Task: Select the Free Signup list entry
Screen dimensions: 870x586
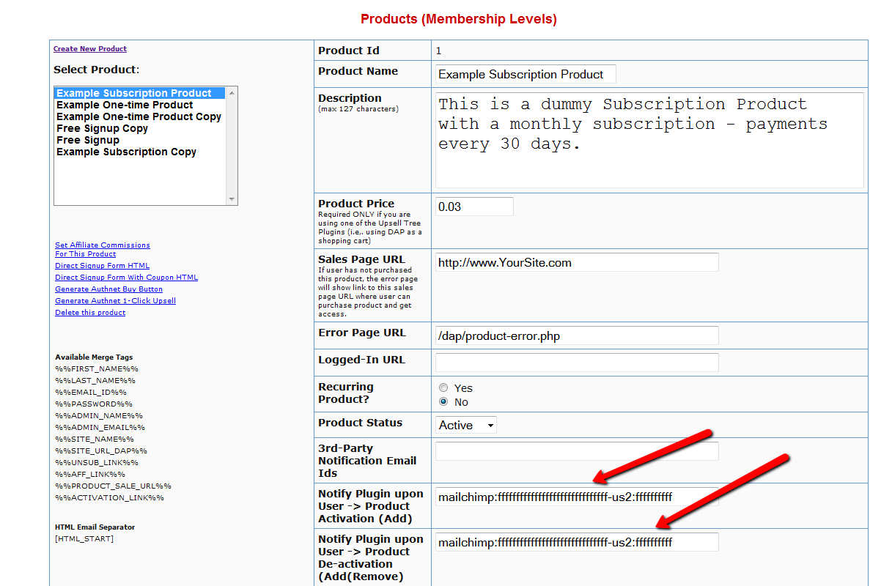Action: point(87,140)
